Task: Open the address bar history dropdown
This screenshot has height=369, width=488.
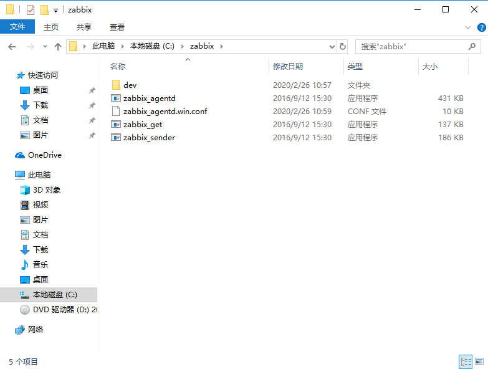Action: (x=332, y=47)
